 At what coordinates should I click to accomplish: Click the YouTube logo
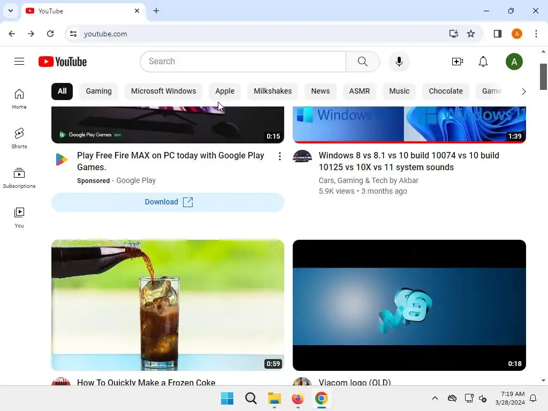(63, 62)
